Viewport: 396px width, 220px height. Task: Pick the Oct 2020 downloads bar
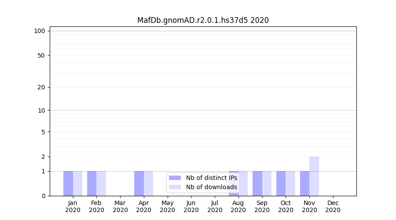290,183
